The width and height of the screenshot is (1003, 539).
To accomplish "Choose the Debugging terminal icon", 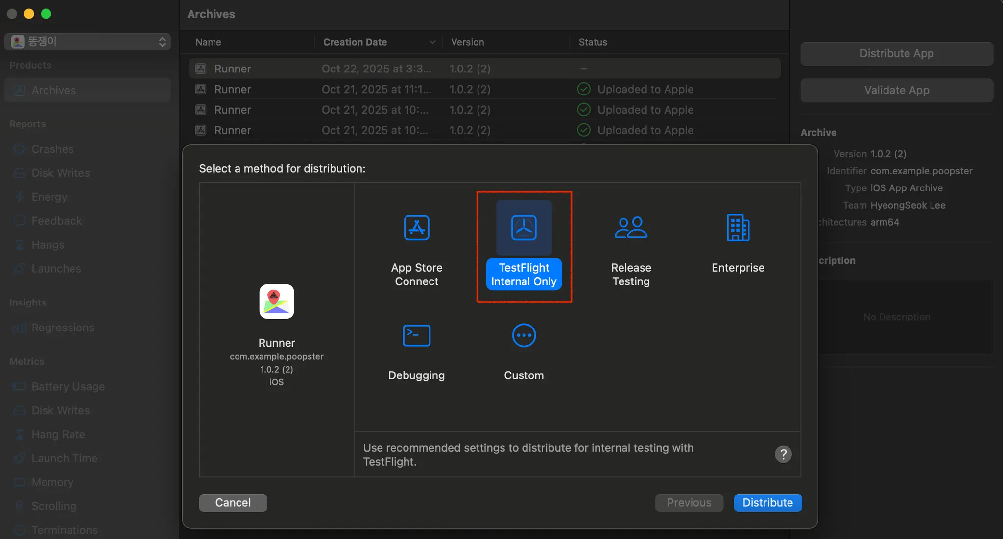I will (416, 335).
